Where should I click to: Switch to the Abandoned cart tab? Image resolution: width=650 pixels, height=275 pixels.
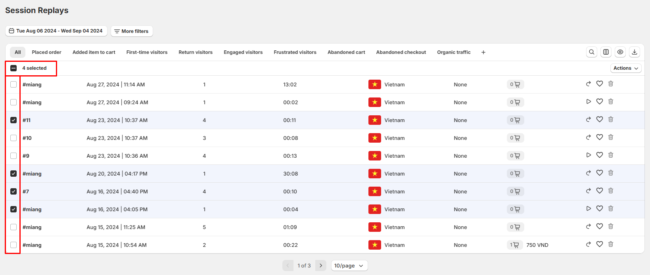pos(346,52)
